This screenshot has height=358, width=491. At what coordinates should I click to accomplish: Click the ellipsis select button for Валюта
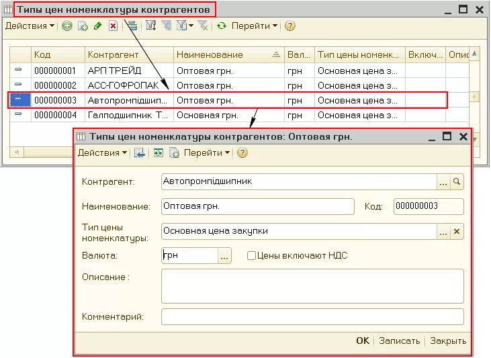click(224, 256)
